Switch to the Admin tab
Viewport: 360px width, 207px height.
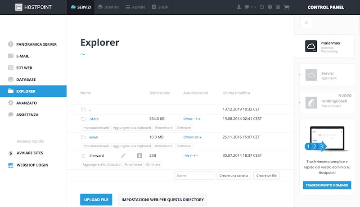(135, 7)
